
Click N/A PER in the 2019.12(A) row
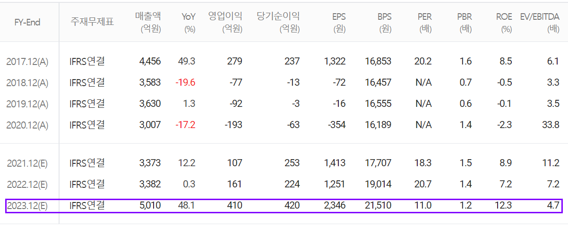(x=424, y=104)
